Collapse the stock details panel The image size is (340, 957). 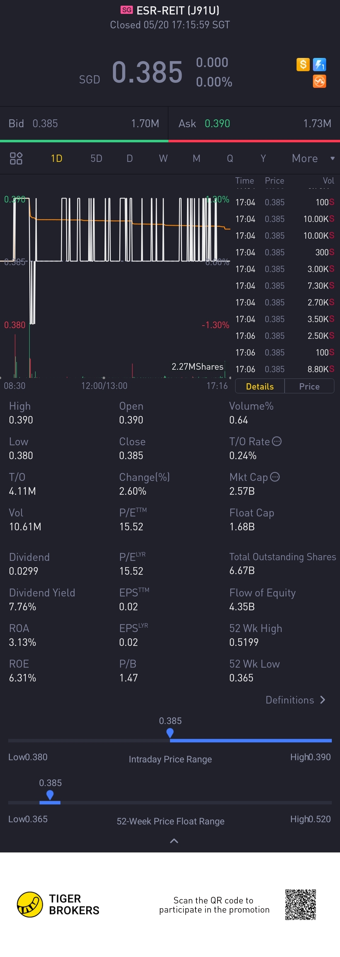click(173, 841)
